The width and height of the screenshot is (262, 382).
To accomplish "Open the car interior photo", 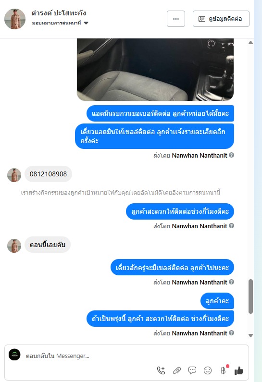I will tap(155, 69).
